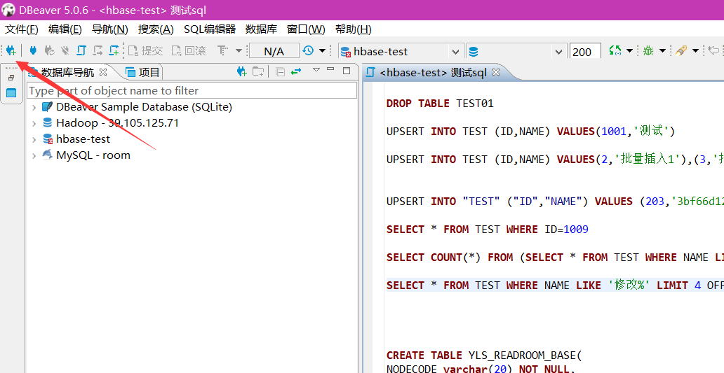Expand the DBeaver Sample Database node
The height and width of the screenshot is (373, 724).
point(34,107)
